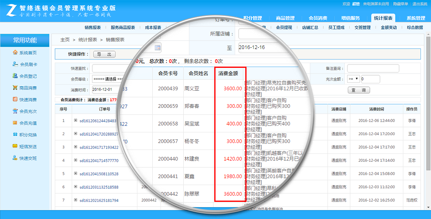Click 统计报表 in the breadcrumb
This screenshot has width=431, height=219.
[x=88, y=40]
